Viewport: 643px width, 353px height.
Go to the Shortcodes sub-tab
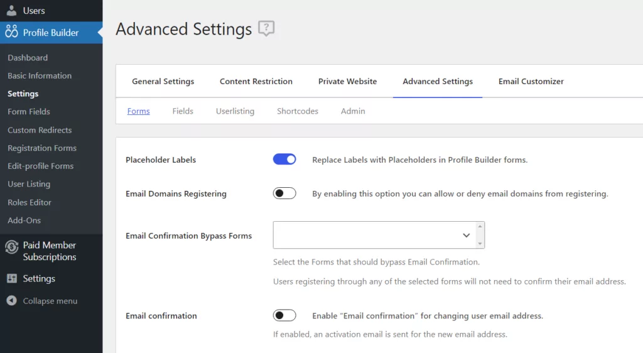[297, 111]
